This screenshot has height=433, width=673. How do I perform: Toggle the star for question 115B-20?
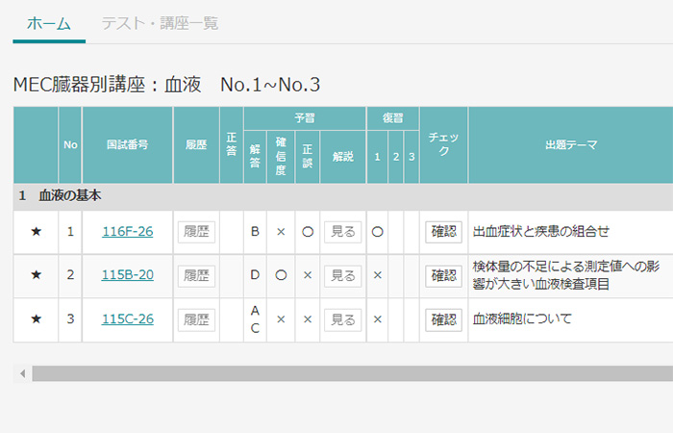coord(37,275)
